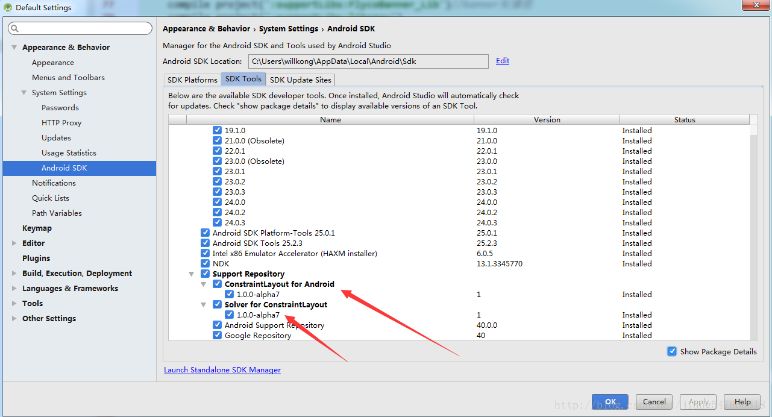The width and height of the screenshot is (772, 417).
Task: Collapse the Appearance & Behavior section
Action: point(14,47)
